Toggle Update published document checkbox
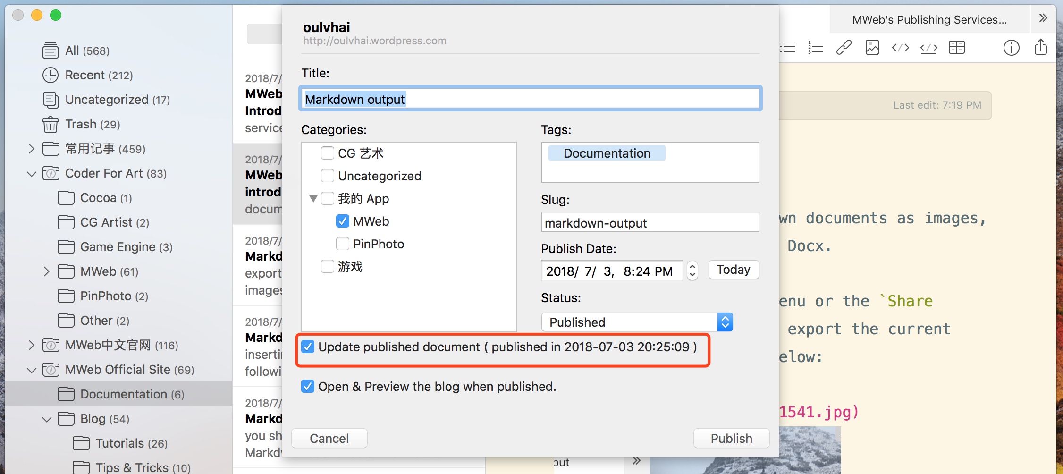This screenshot has height=474, width=1063. pos(308,347)
